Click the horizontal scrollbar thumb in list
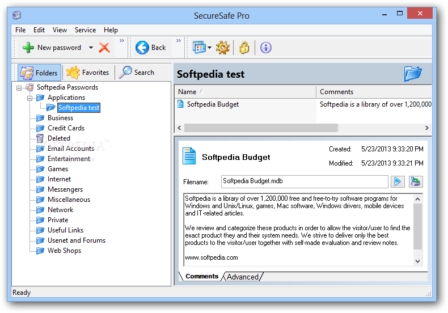Viewport: 448px width, 313px height. click(x=261, y=128)
